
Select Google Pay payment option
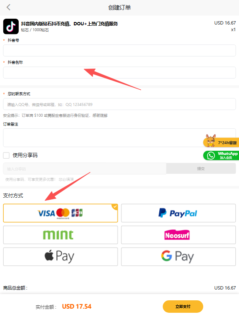pyautogui.click(x=178, y=257)
